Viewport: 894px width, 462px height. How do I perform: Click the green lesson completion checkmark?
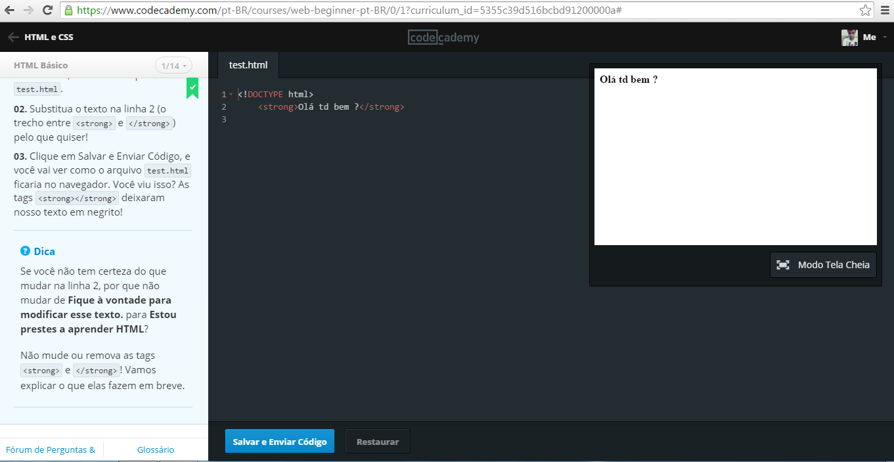click(x=192, y=86)
